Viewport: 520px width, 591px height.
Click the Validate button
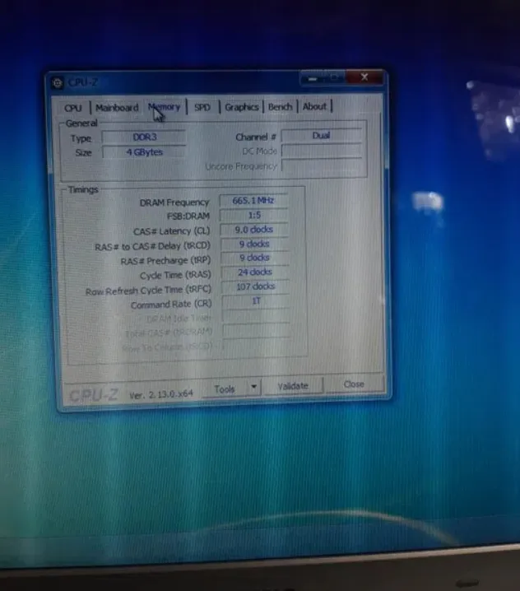click(293, 386)
